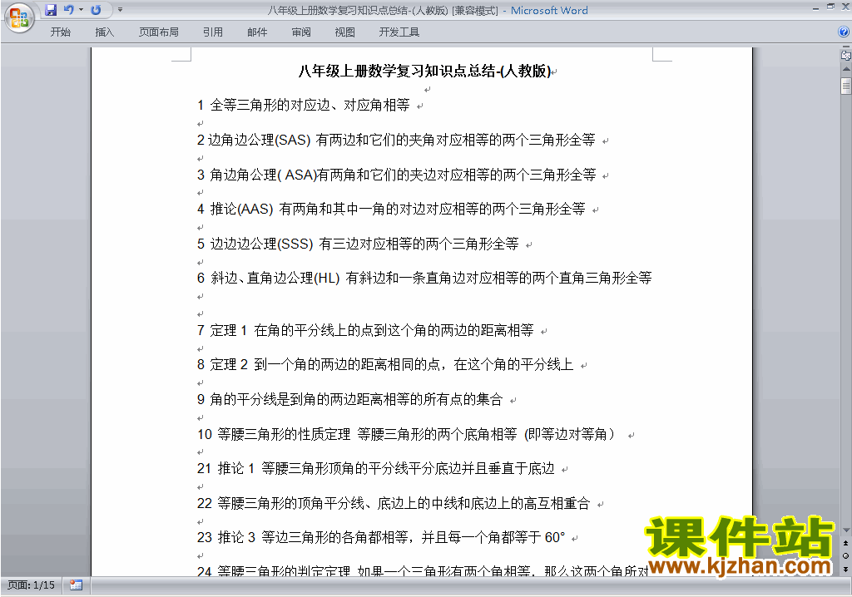
Task: Click the macro recording icon in status bar
Action: [76, 585]
